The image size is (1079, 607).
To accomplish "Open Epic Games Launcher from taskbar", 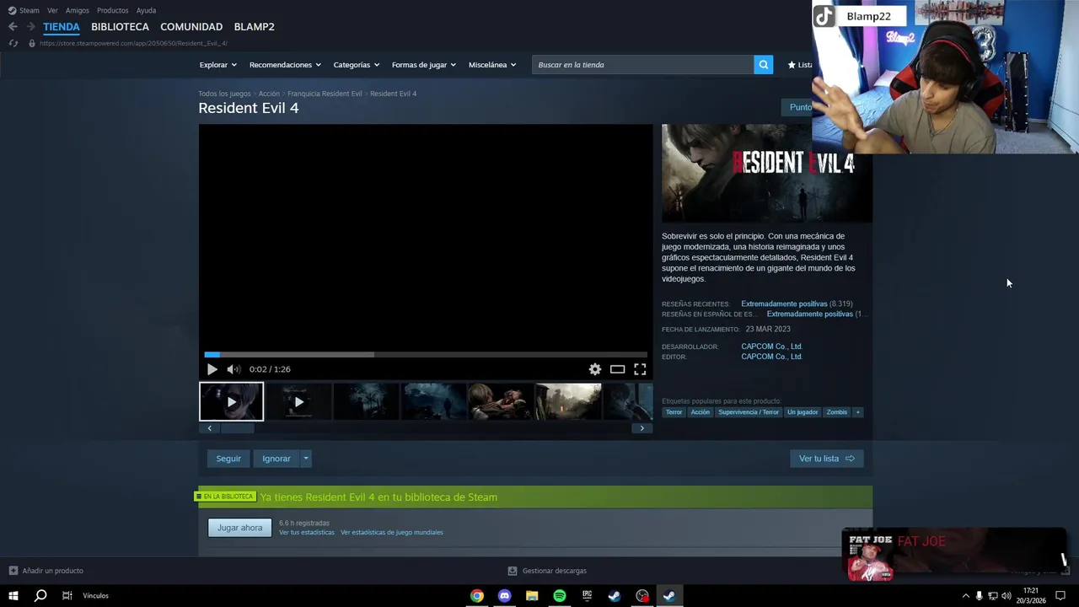I will [x=587, y=596].
